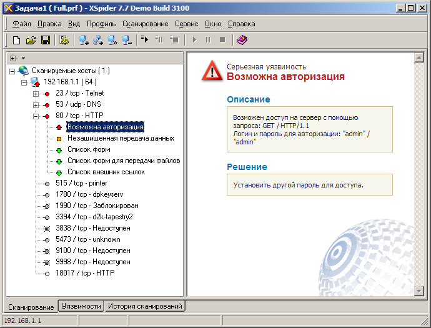Viewport: 431px width, 328px height.
Task: Open the profile settings toolbar icon
Action: 64,40
